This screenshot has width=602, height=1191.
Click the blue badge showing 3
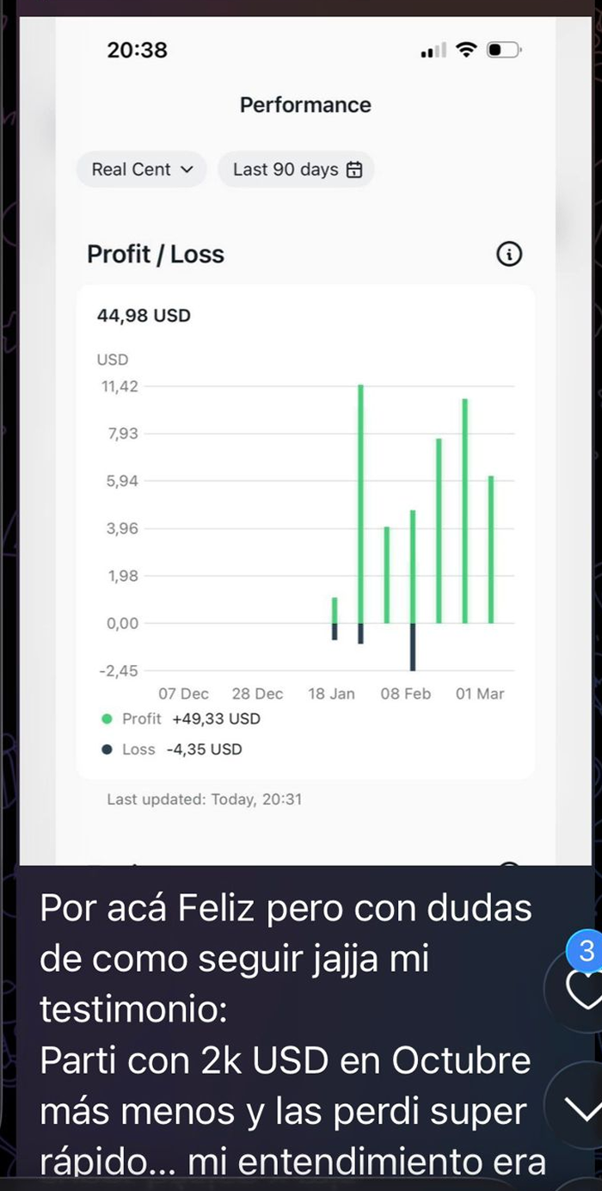click(587, 951)
